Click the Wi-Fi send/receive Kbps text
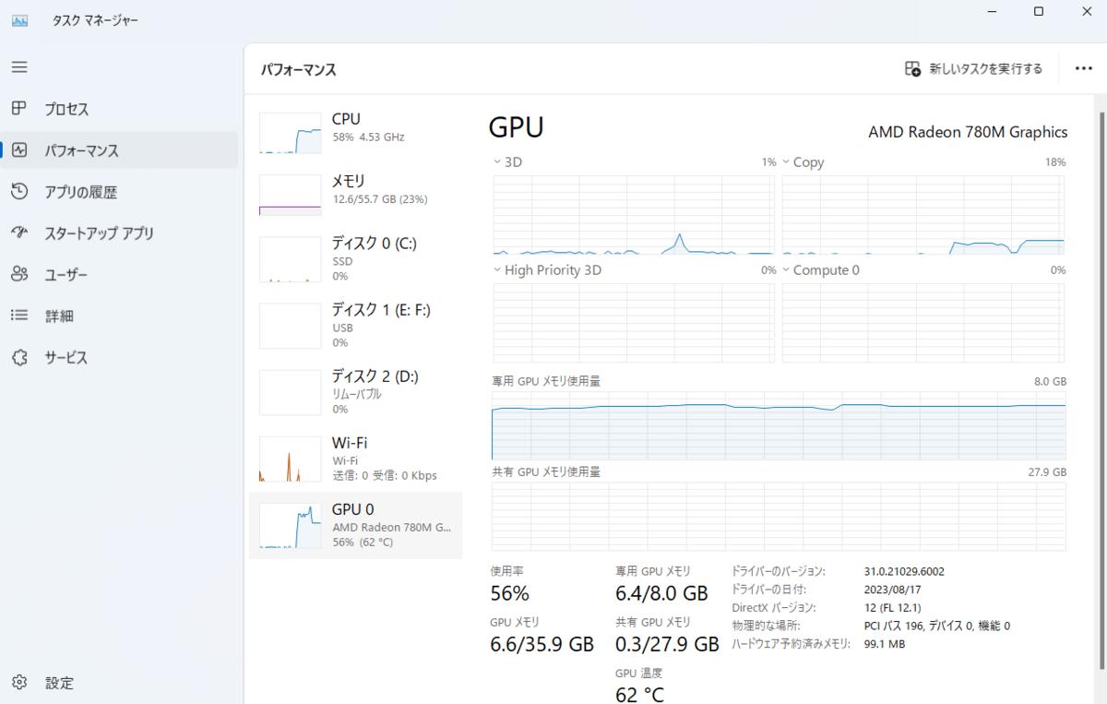The image size is (1107, 704). coord(385,476)
